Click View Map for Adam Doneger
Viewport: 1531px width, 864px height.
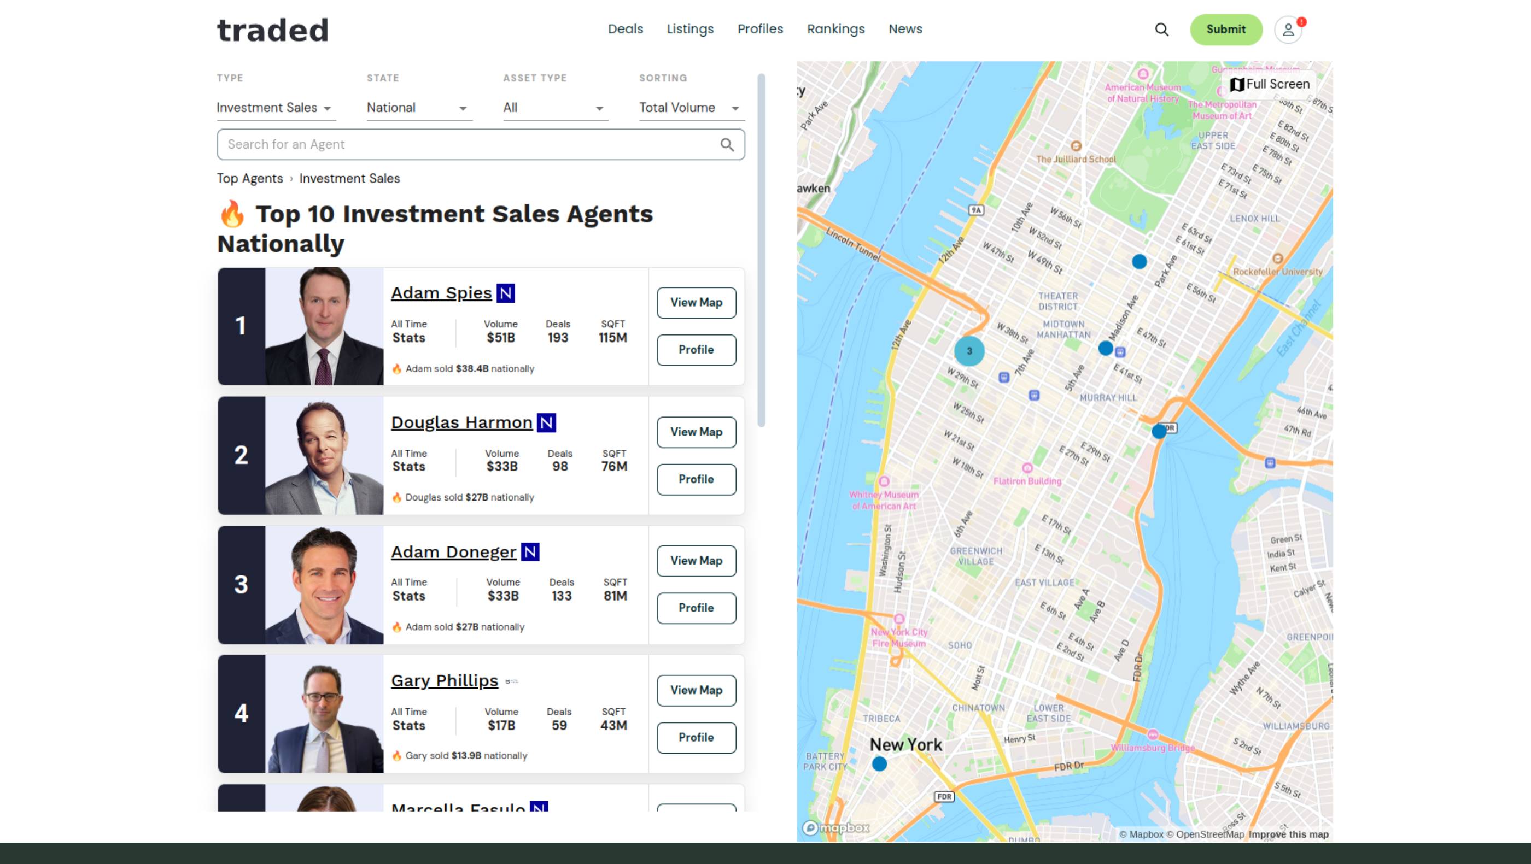(x=696, y=561)
